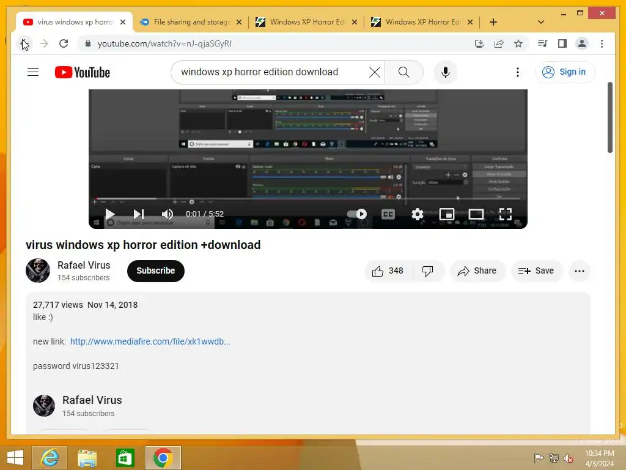
Task: Launch Internet Explorer from taskbar
Action: [x=50, y=458]
